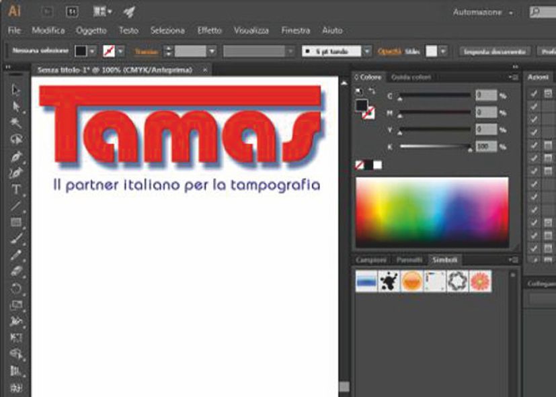Image resolution: width=556 pixels, height=397 pixels.
Task: Open the Colore panel options menu
Action: [514, 77]
